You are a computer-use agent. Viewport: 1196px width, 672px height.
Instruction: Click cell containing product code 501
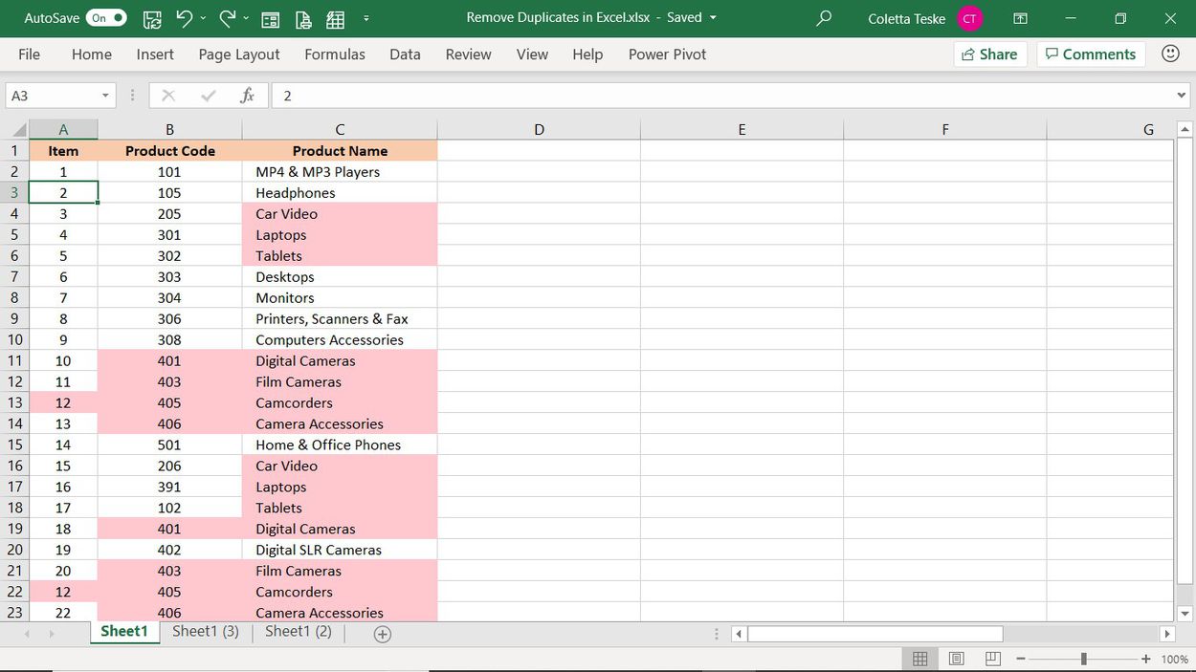click(x=170, y=444)
